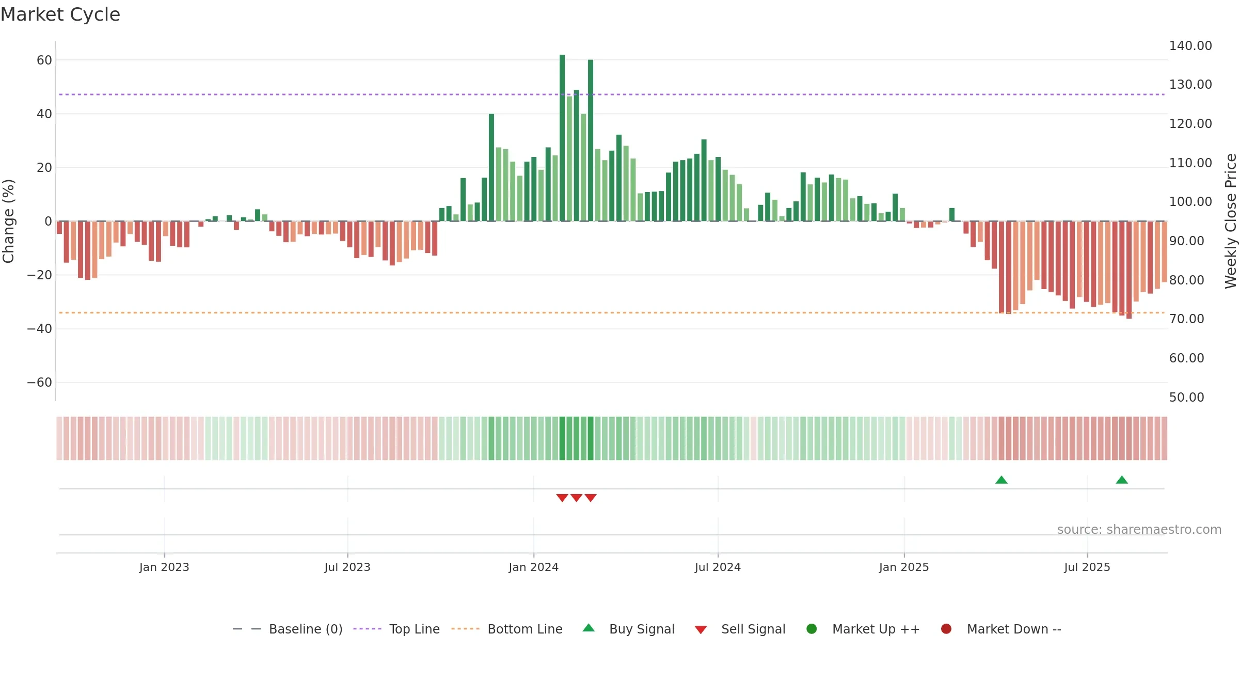
Task: Click the red Sell Signal triangle in legend
Action: coord(701,630)
